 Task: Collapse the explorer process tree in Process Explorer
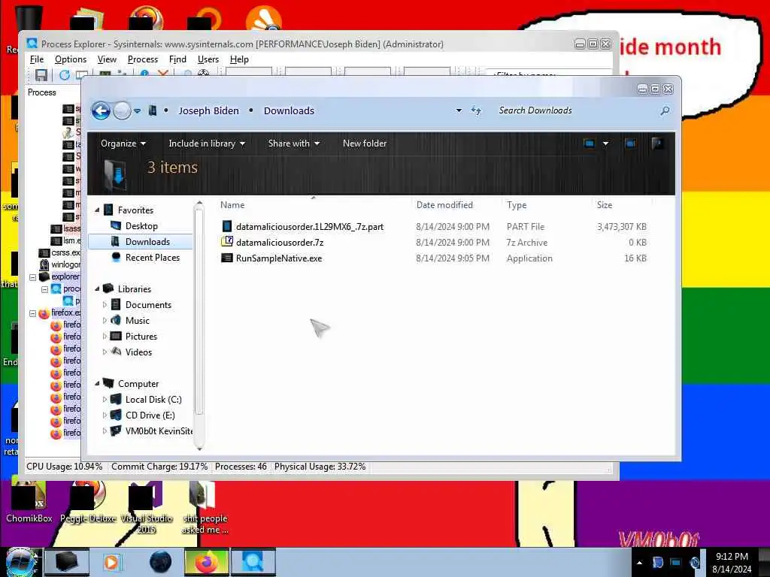pyautogui.click(x=33, y=277)
